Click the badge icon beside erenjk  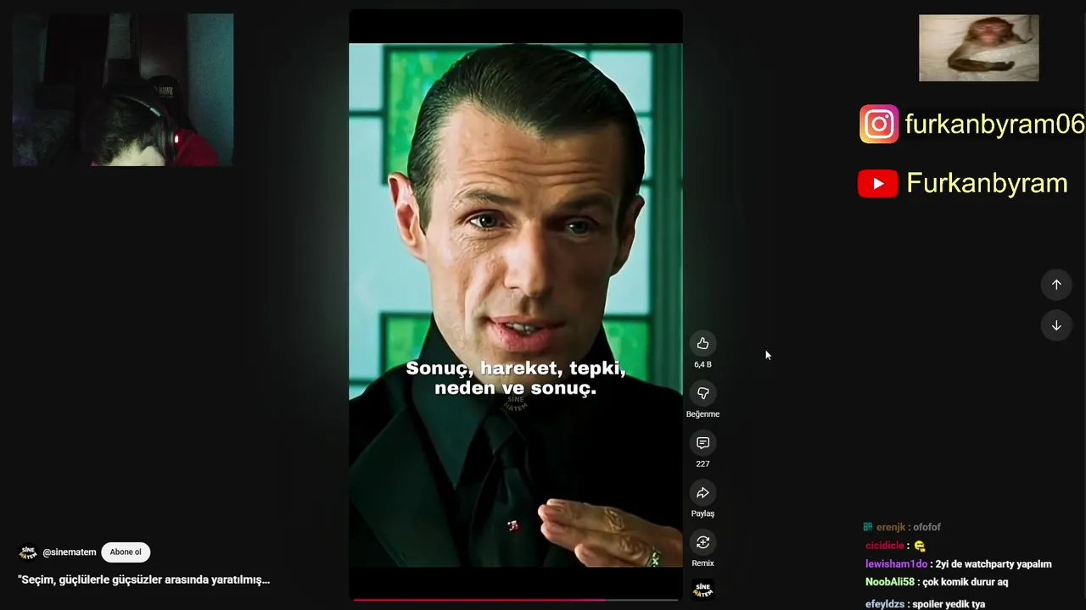(868, 527)
